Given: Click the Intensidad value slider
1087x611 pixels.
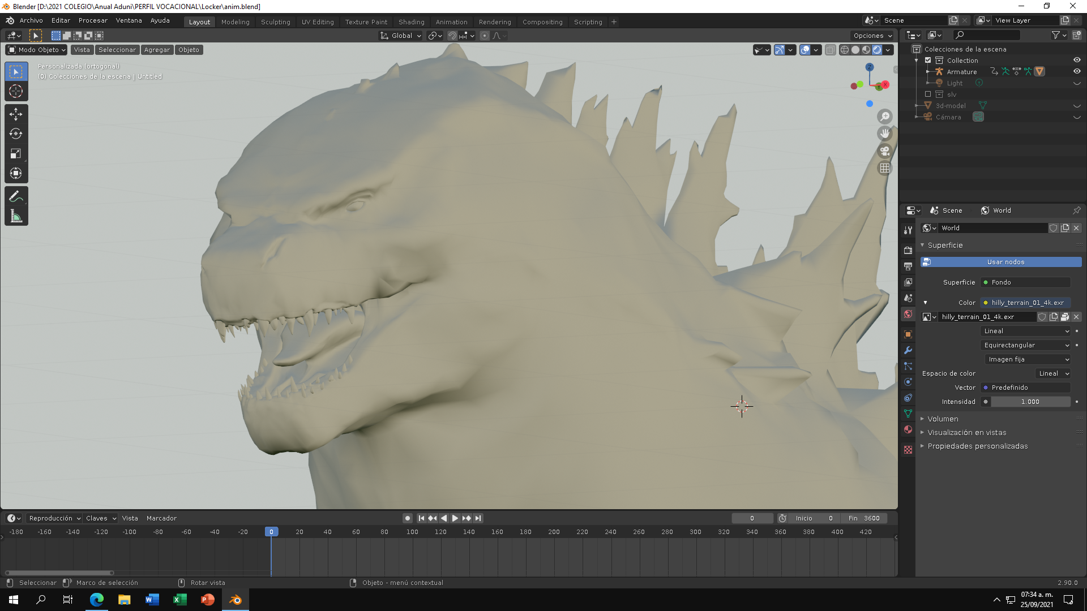Looking at the screenshot, I should (1030, 402).
